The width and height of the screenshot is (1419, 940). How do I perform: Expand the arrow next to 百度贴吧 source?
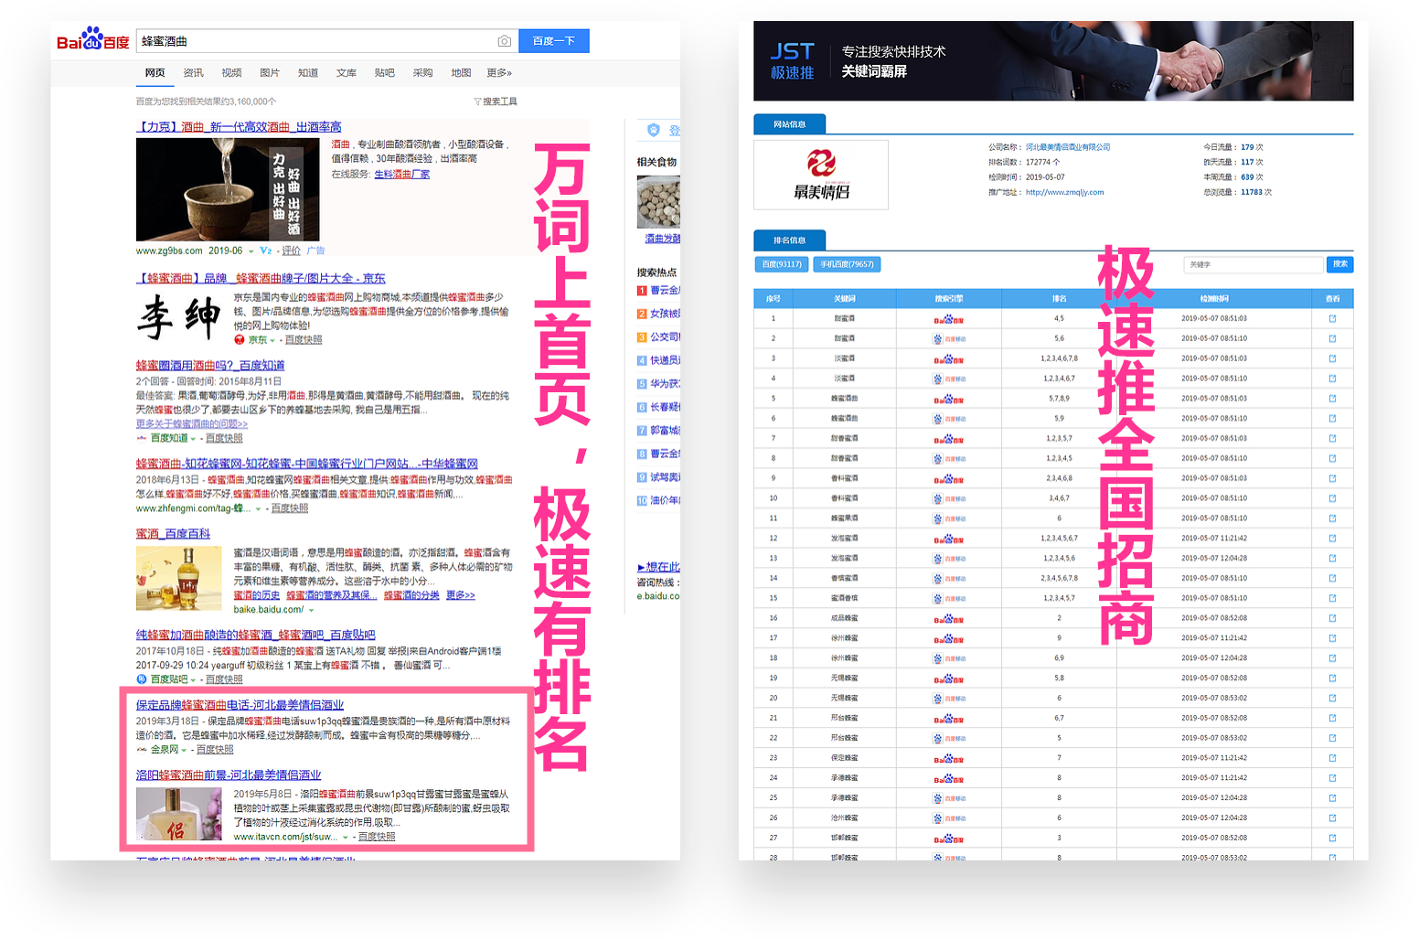point(193,680)
